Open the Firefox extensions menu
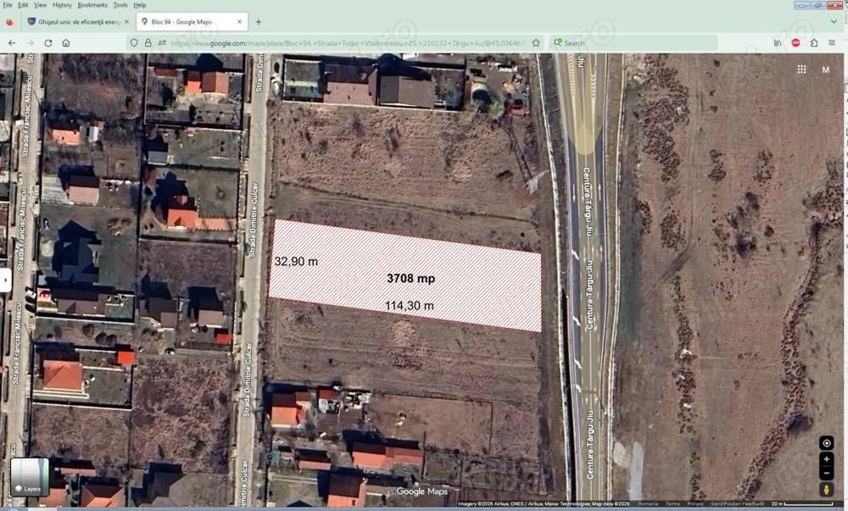Screen dimensions: 848x511 click(813, 42)
